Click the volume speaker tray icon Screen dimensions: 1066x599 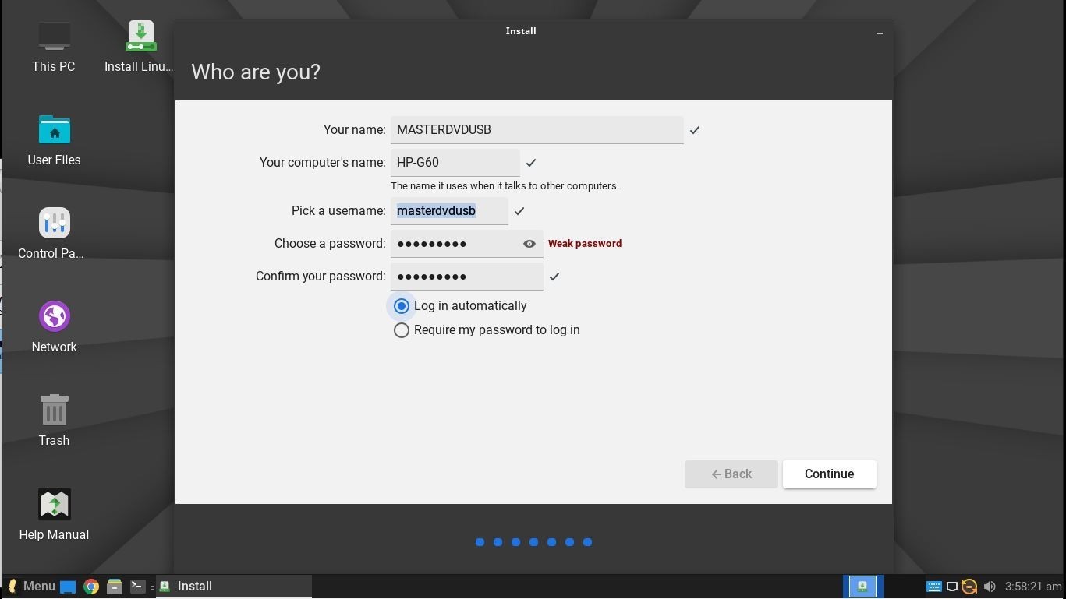point(990,587)
